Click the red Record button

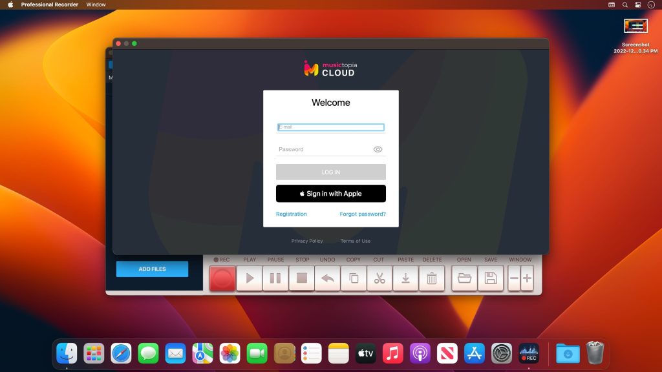point(222,278)
